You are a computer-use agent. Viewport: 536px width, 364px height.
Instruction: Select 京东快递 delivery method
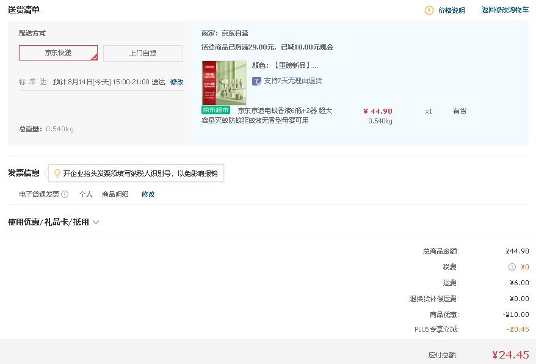pyautogui.click(x=58, y=53)
